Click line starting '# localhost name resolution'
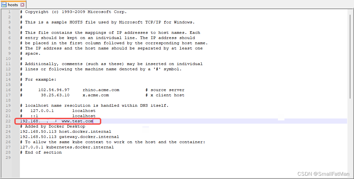Screen dimensions: 354x179 (x=94, y=105)
